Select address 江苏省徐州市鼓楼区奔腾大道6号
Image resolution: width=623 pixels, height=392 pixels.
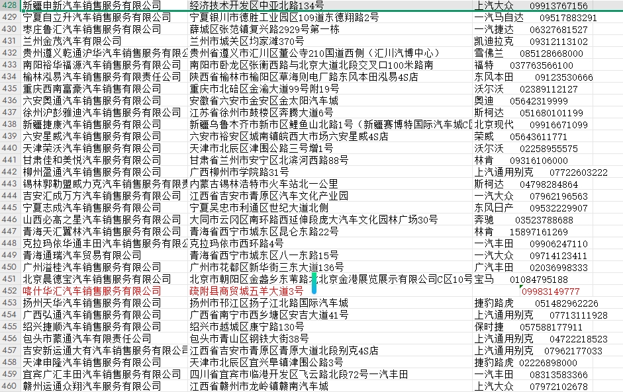click(262, 112)
